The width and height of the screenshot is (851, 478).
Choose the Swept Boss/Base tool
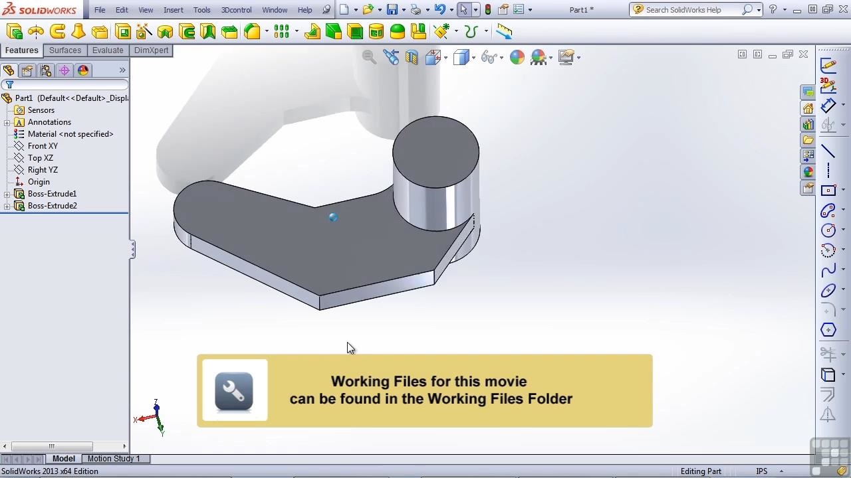click(57, 31)
